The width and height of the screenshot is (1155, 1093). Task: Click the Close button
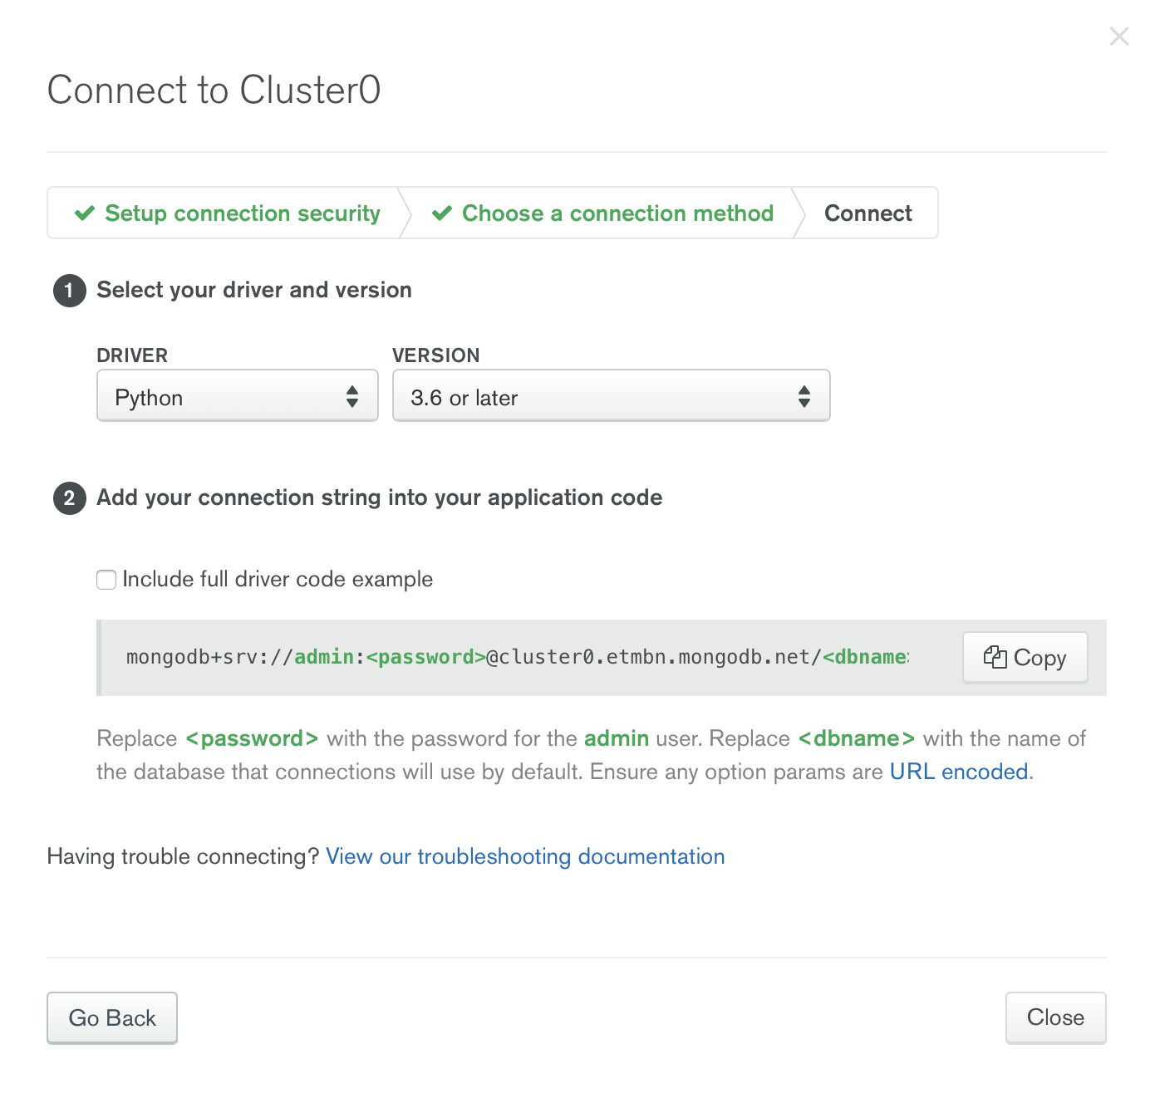point(1055,1017)
